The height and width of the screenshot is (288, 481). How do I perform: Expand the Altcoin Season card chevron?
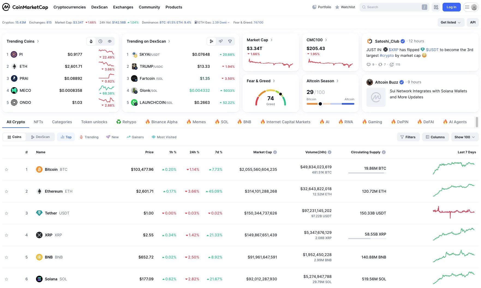coord(337,81)
